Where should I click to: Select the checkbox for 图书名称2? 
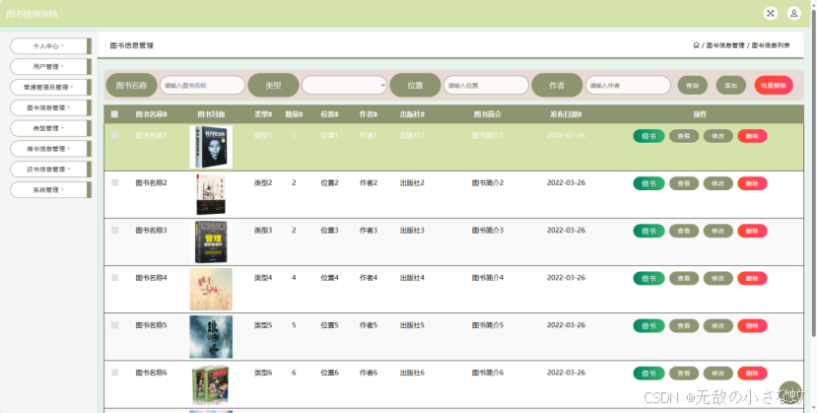point(114,182)
